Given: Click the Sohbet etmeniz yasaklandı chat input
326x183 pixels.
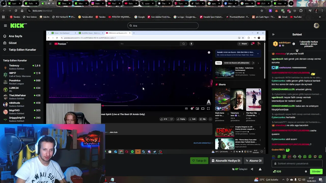Looking at the screenshot, I should pos(297,164).
